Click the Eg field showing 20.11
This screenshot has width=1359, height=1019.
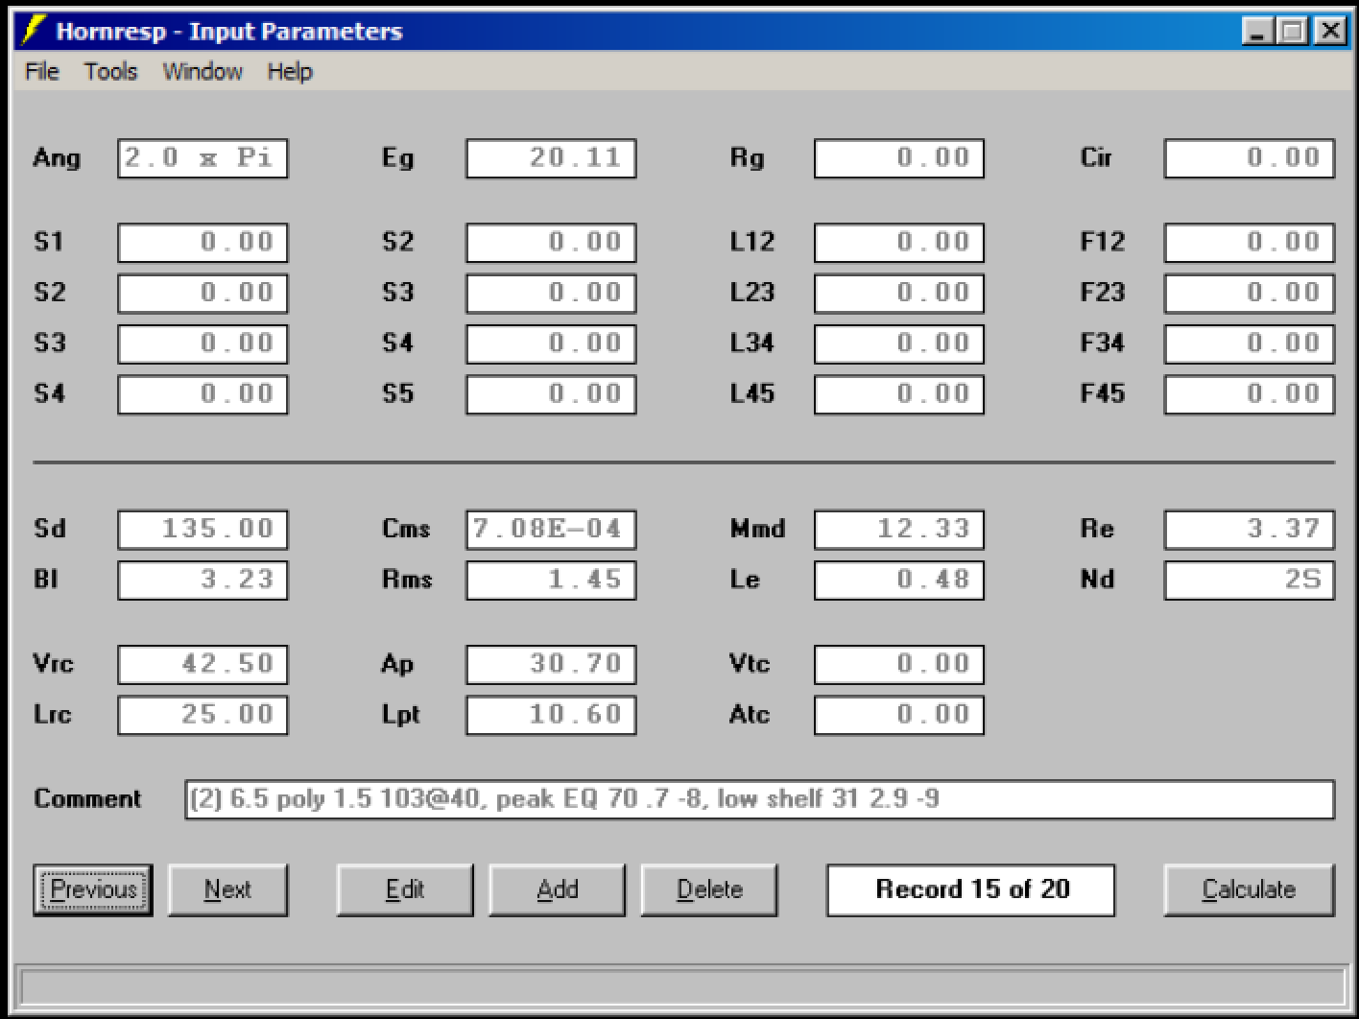click(x=551, y=158)
